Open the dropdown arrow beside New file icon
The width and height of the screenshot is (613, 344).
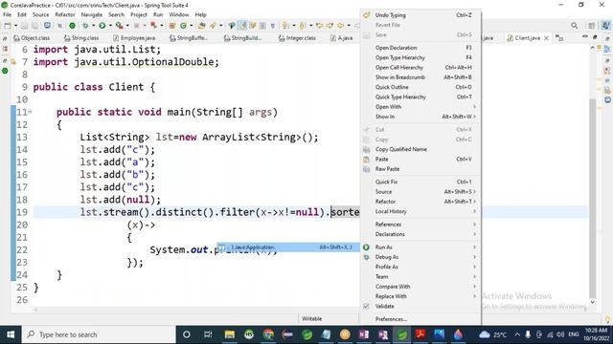tap(15, 26)
